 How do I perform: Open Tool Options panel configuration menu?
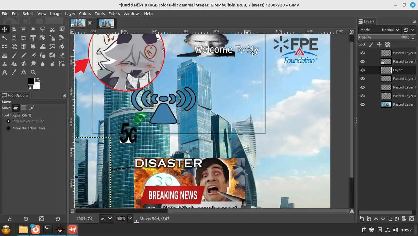tap(64, 95)
